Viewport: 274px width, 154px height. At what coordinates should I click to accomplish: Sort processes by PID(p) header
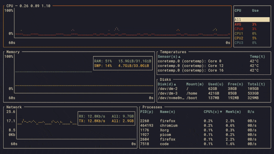tap(147, 112)
